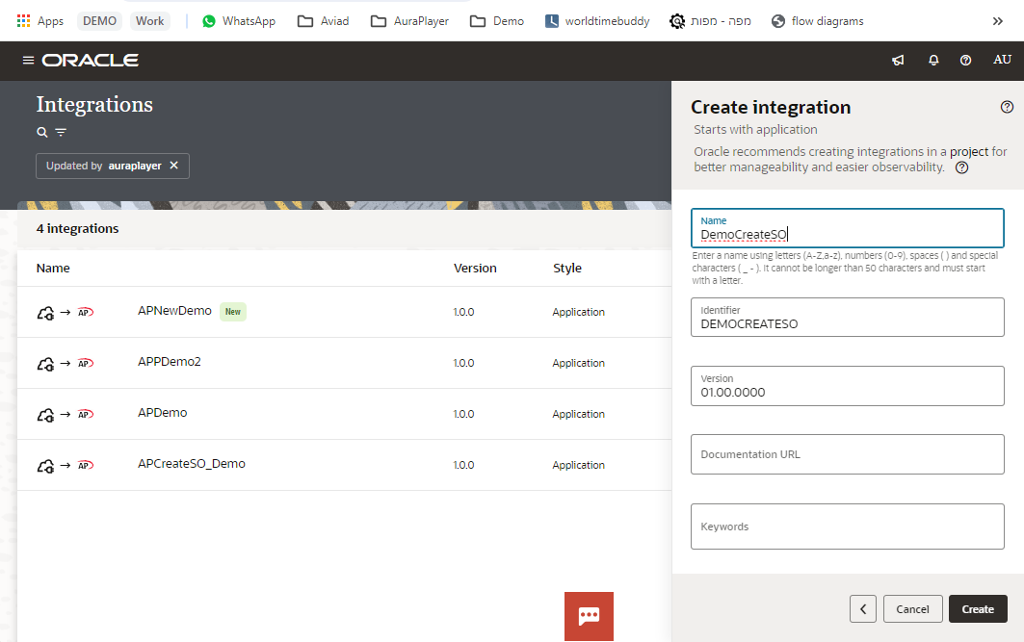Image resolution: width=1024 pixels, height=642 pixels.
Task: Click the Identifier field
Action: click(x=848, y=317)
